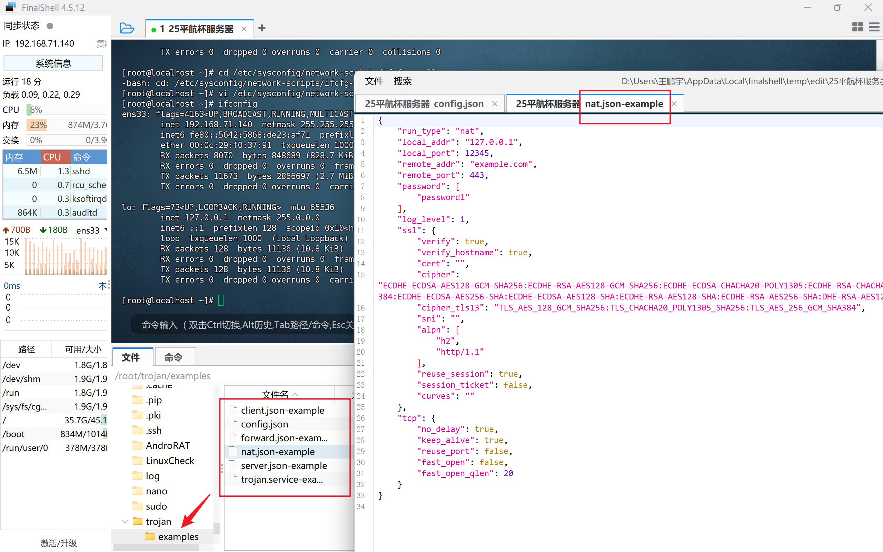Add a new session tab with plus icon
Viewport: 883px width, 552px height.
tap(261, 28)
